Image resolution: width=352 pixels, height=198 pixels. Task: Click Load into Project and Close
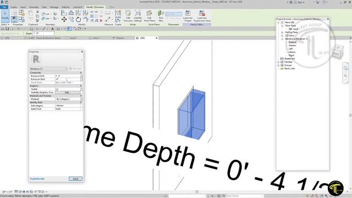pos(202,16)
